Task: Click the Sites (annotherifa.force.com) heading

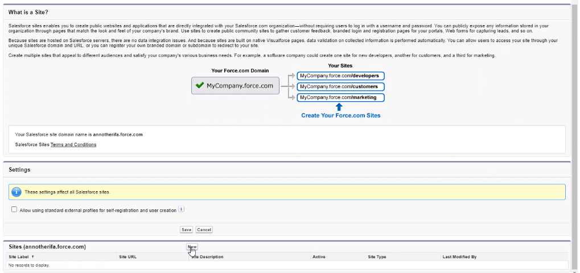Action: pos(47,247)
